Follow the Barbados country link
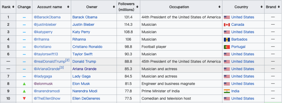Screen dimensions: 283x103 point(239,40)
